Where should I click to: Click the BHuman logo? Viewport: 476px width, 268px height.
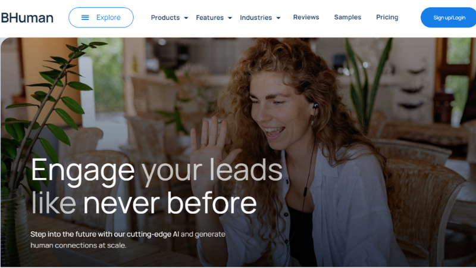point(27,18)
